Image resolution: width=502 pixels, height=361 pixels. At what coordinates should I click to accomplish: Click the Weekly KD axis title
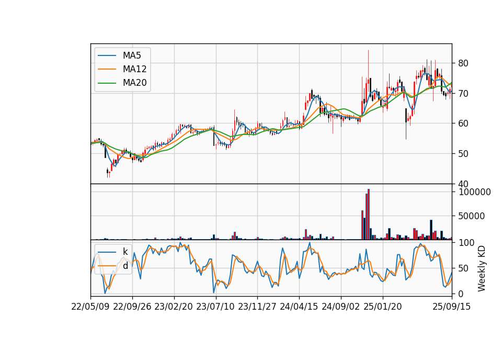(x=482, y=268)
